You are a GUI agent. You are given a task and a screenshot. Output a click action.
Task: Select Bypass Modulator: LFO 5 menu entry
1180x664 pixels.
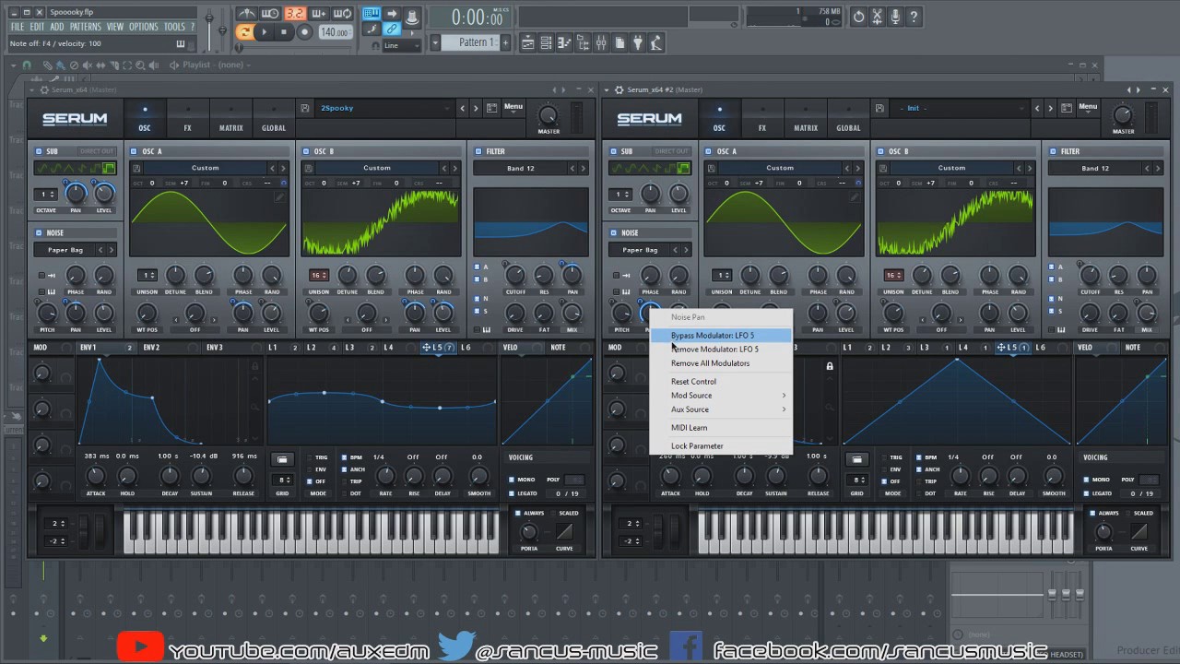tap(721, 336)
